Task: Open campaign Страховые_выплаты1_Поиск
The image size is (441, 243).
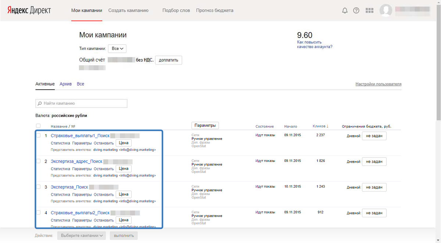Action: click(x=80, y=136)
